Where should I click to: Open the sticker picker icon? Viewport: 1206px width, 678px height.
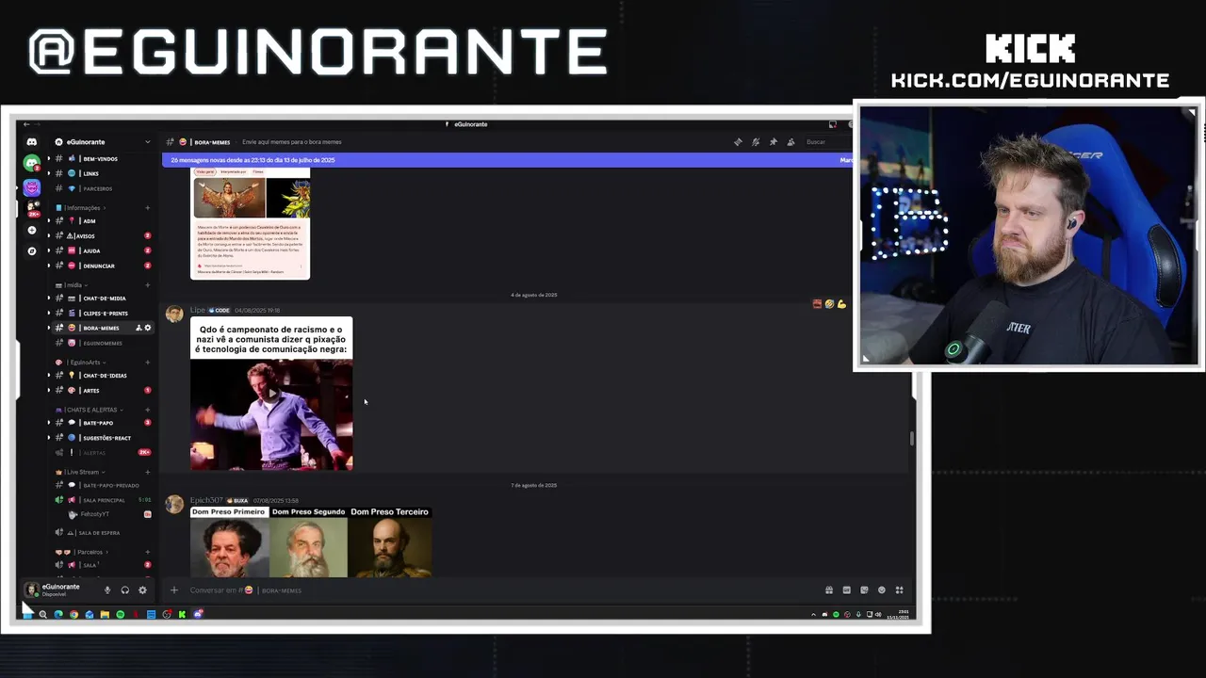[x=864, y=590]
